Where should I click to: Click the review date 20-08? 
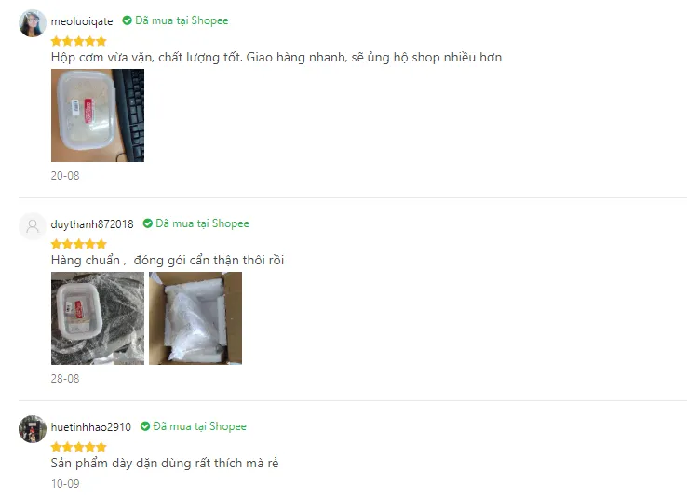[x=65, y=176]
